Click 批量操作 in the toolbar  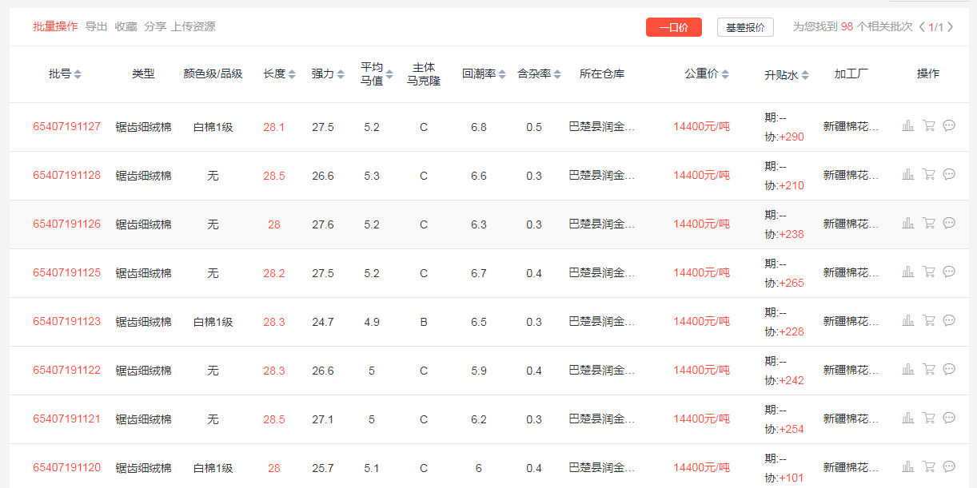(55, 26)
